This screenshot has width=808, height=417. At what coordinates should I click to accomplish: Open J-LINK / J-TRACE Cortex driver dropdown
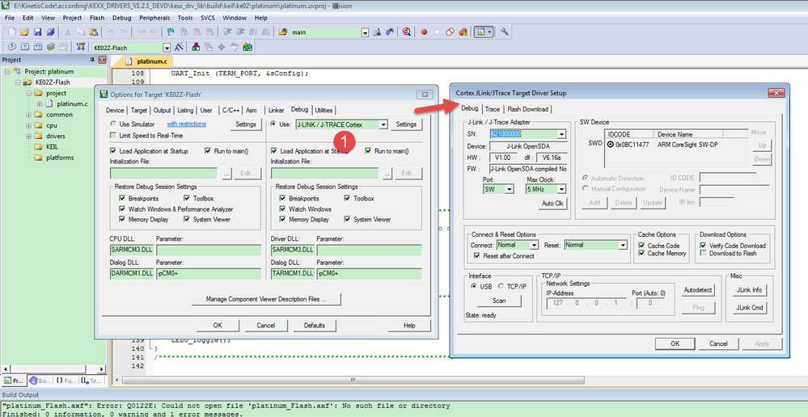click(x=383, y=124)
